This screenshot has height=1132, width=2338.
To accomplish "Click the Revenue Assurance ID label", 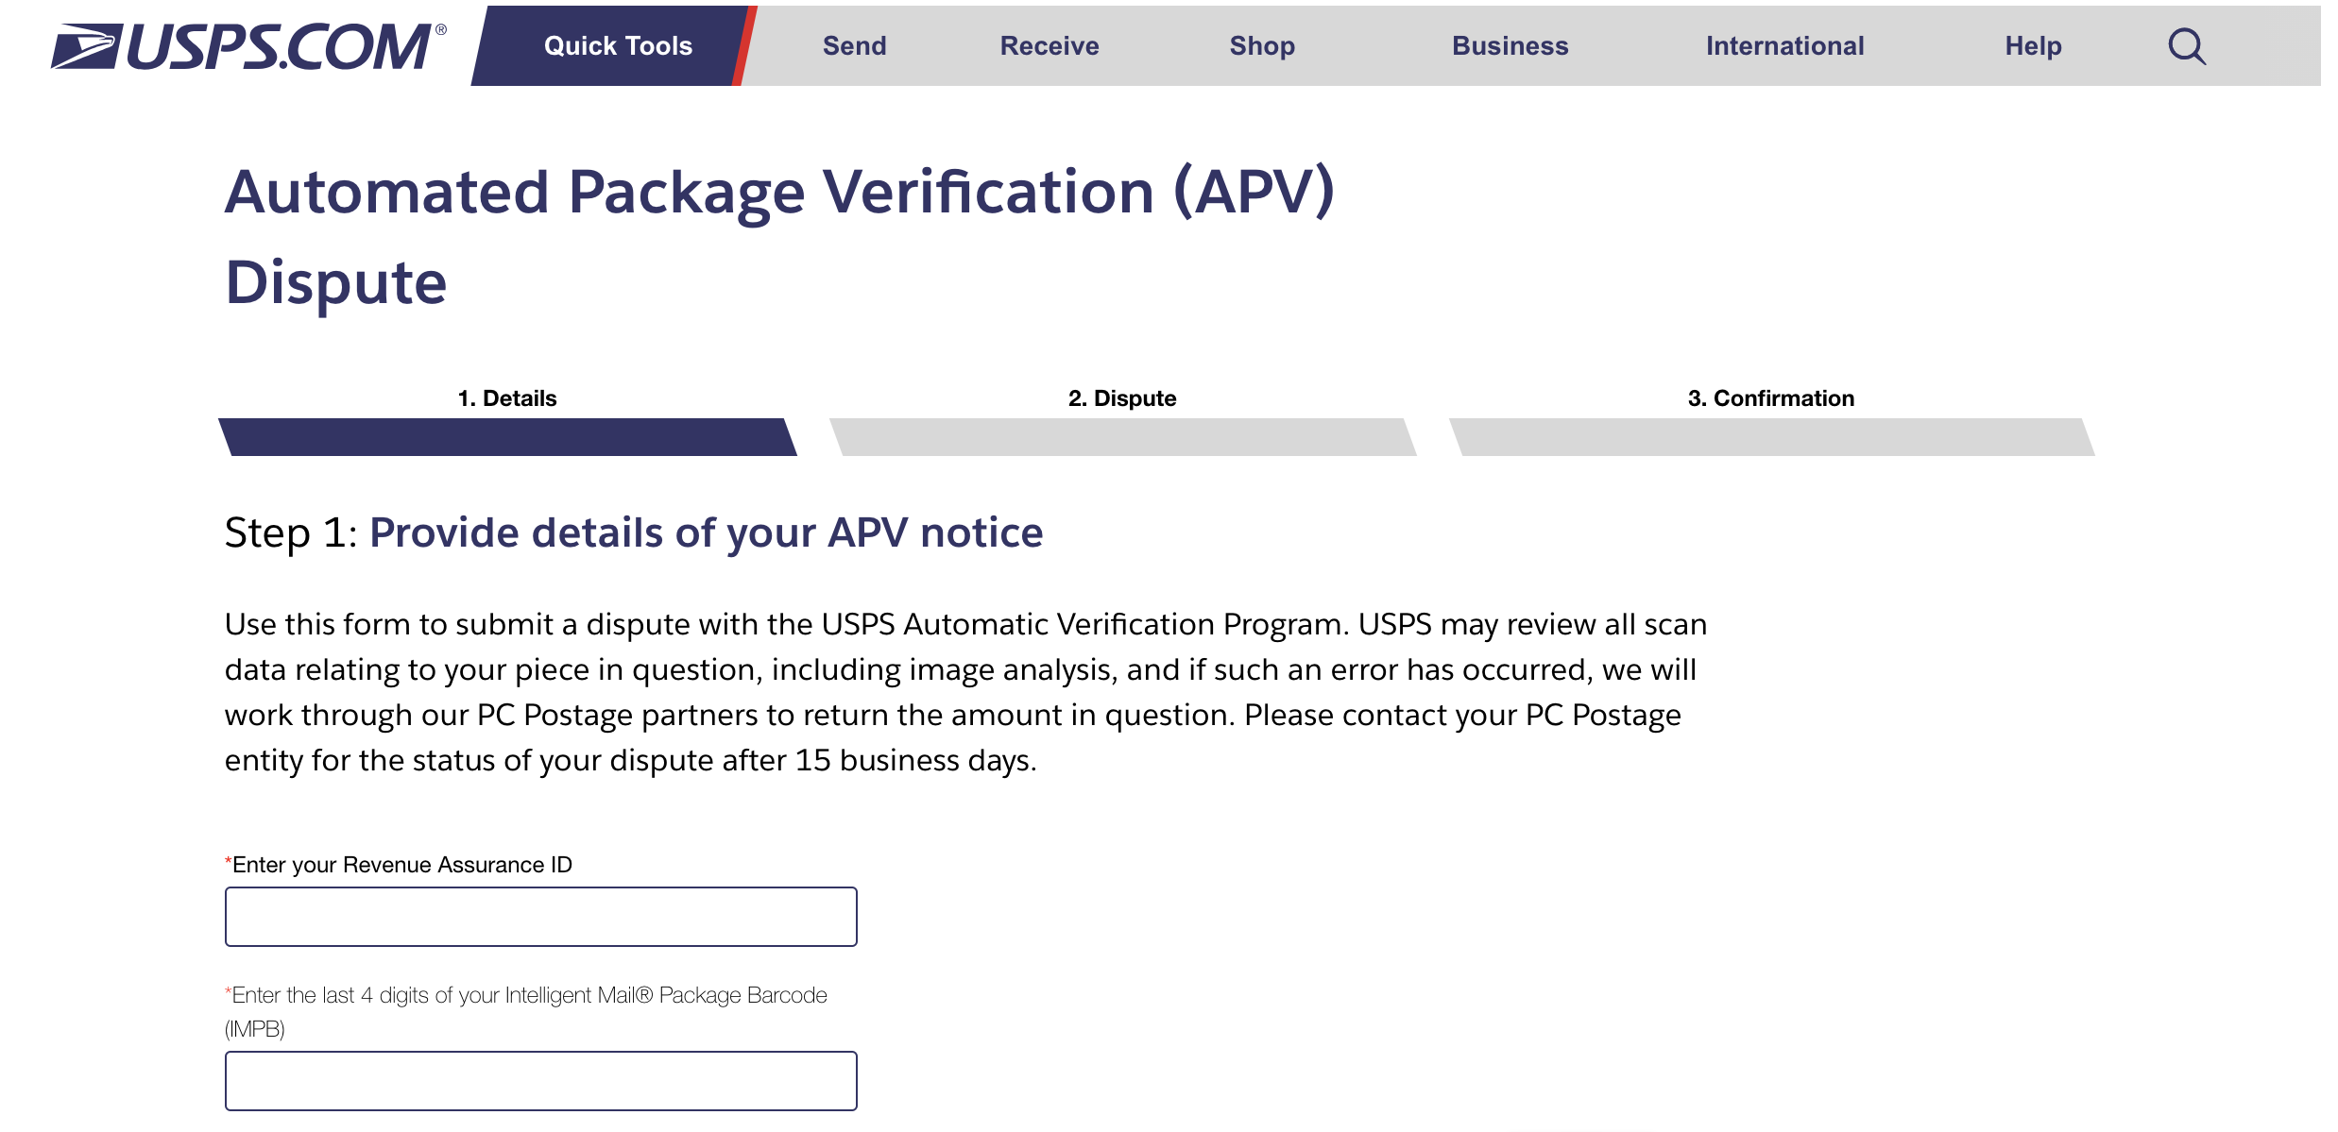I will (x=399, y=863).
